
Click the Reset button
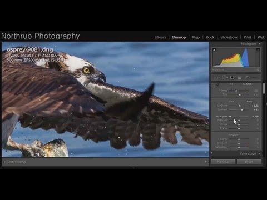click(x=249, y=162)
